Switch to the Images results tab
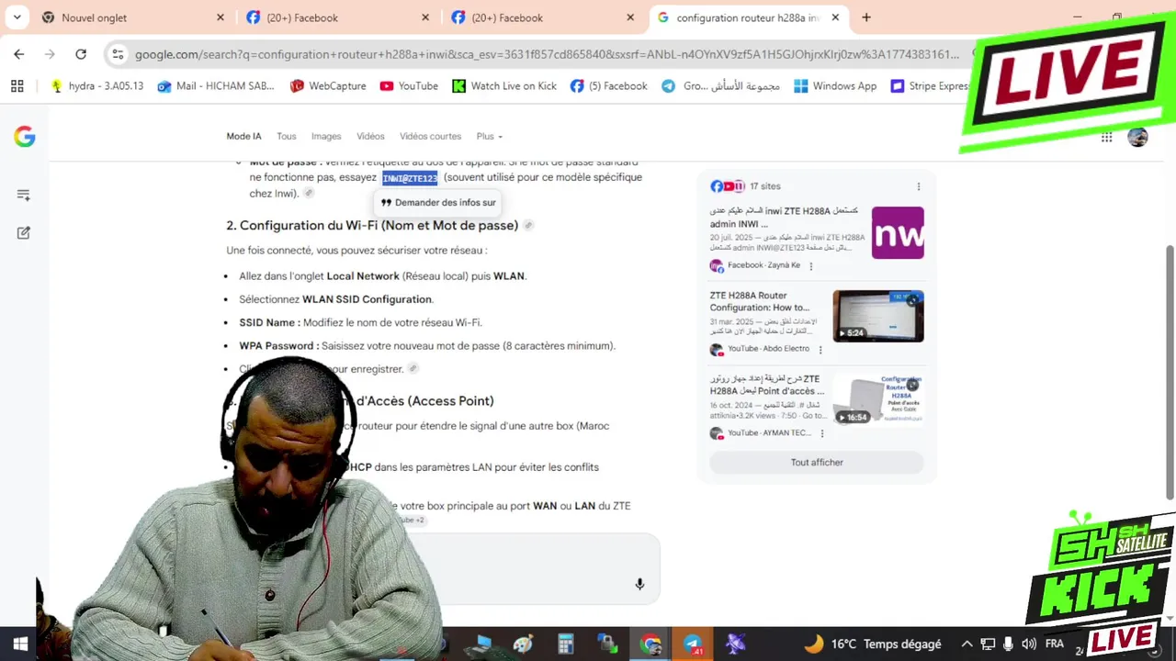1176x661 pixels. [x=326, y=136]
